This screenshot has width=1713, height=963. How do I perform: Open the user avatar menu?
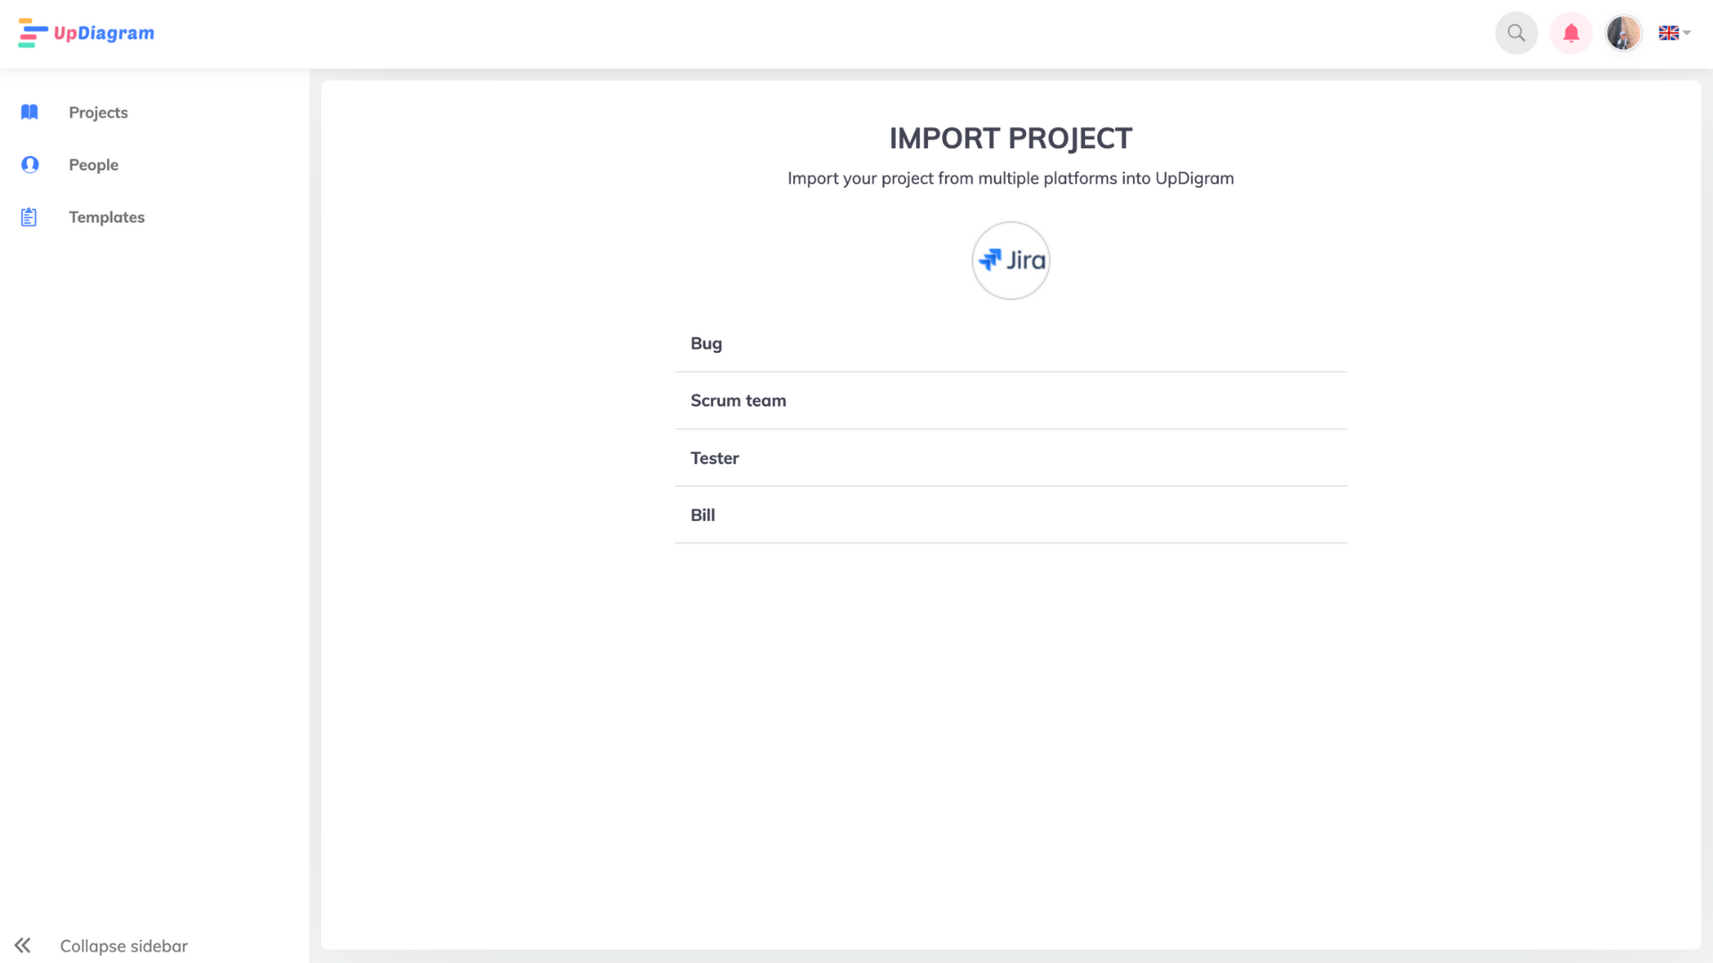[1624, 33]
